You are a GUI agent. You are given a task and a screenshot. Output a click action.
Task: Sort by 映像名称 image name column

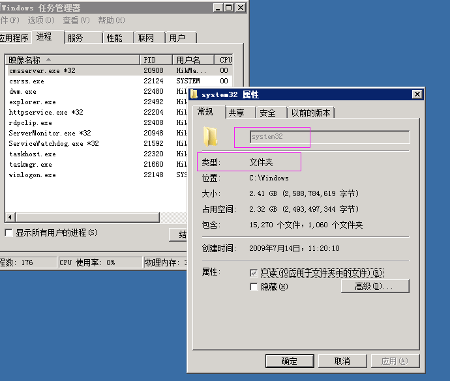72,60
